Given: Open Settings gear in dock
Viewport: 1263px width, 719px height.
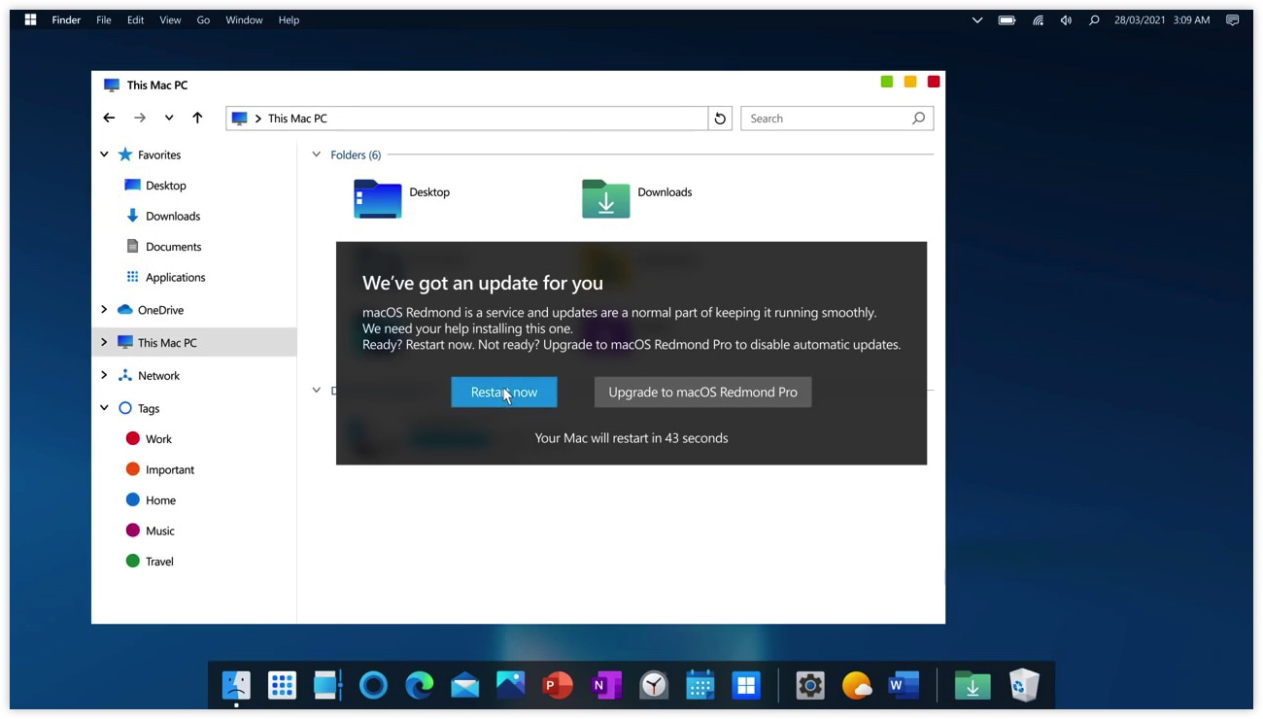Looking at the screenshot, I should point(810,685).
